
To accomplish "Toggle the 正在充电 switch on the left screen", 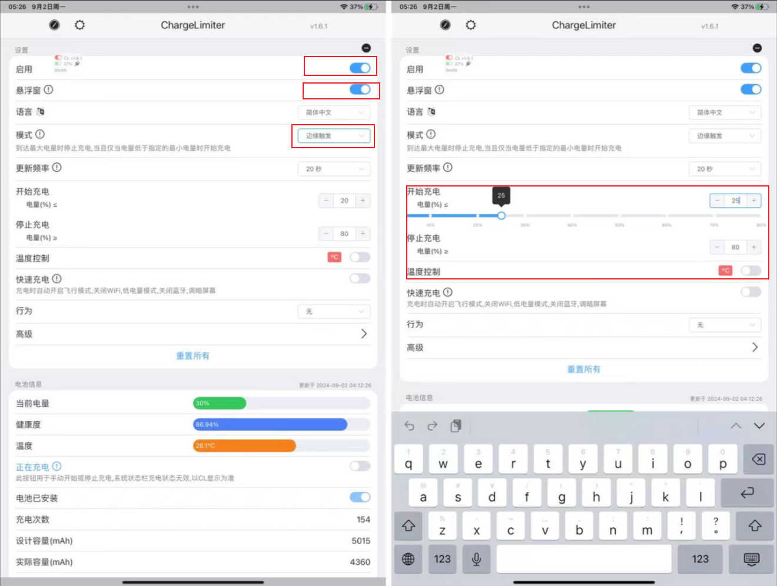I will point(360,466).
